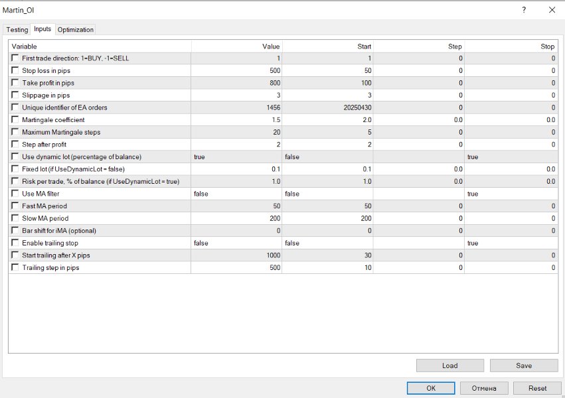The width and height of the screenshot is (565, 398).
Task: Select Fixed lot value cell 0.1
Action: [x=237, y=169]
